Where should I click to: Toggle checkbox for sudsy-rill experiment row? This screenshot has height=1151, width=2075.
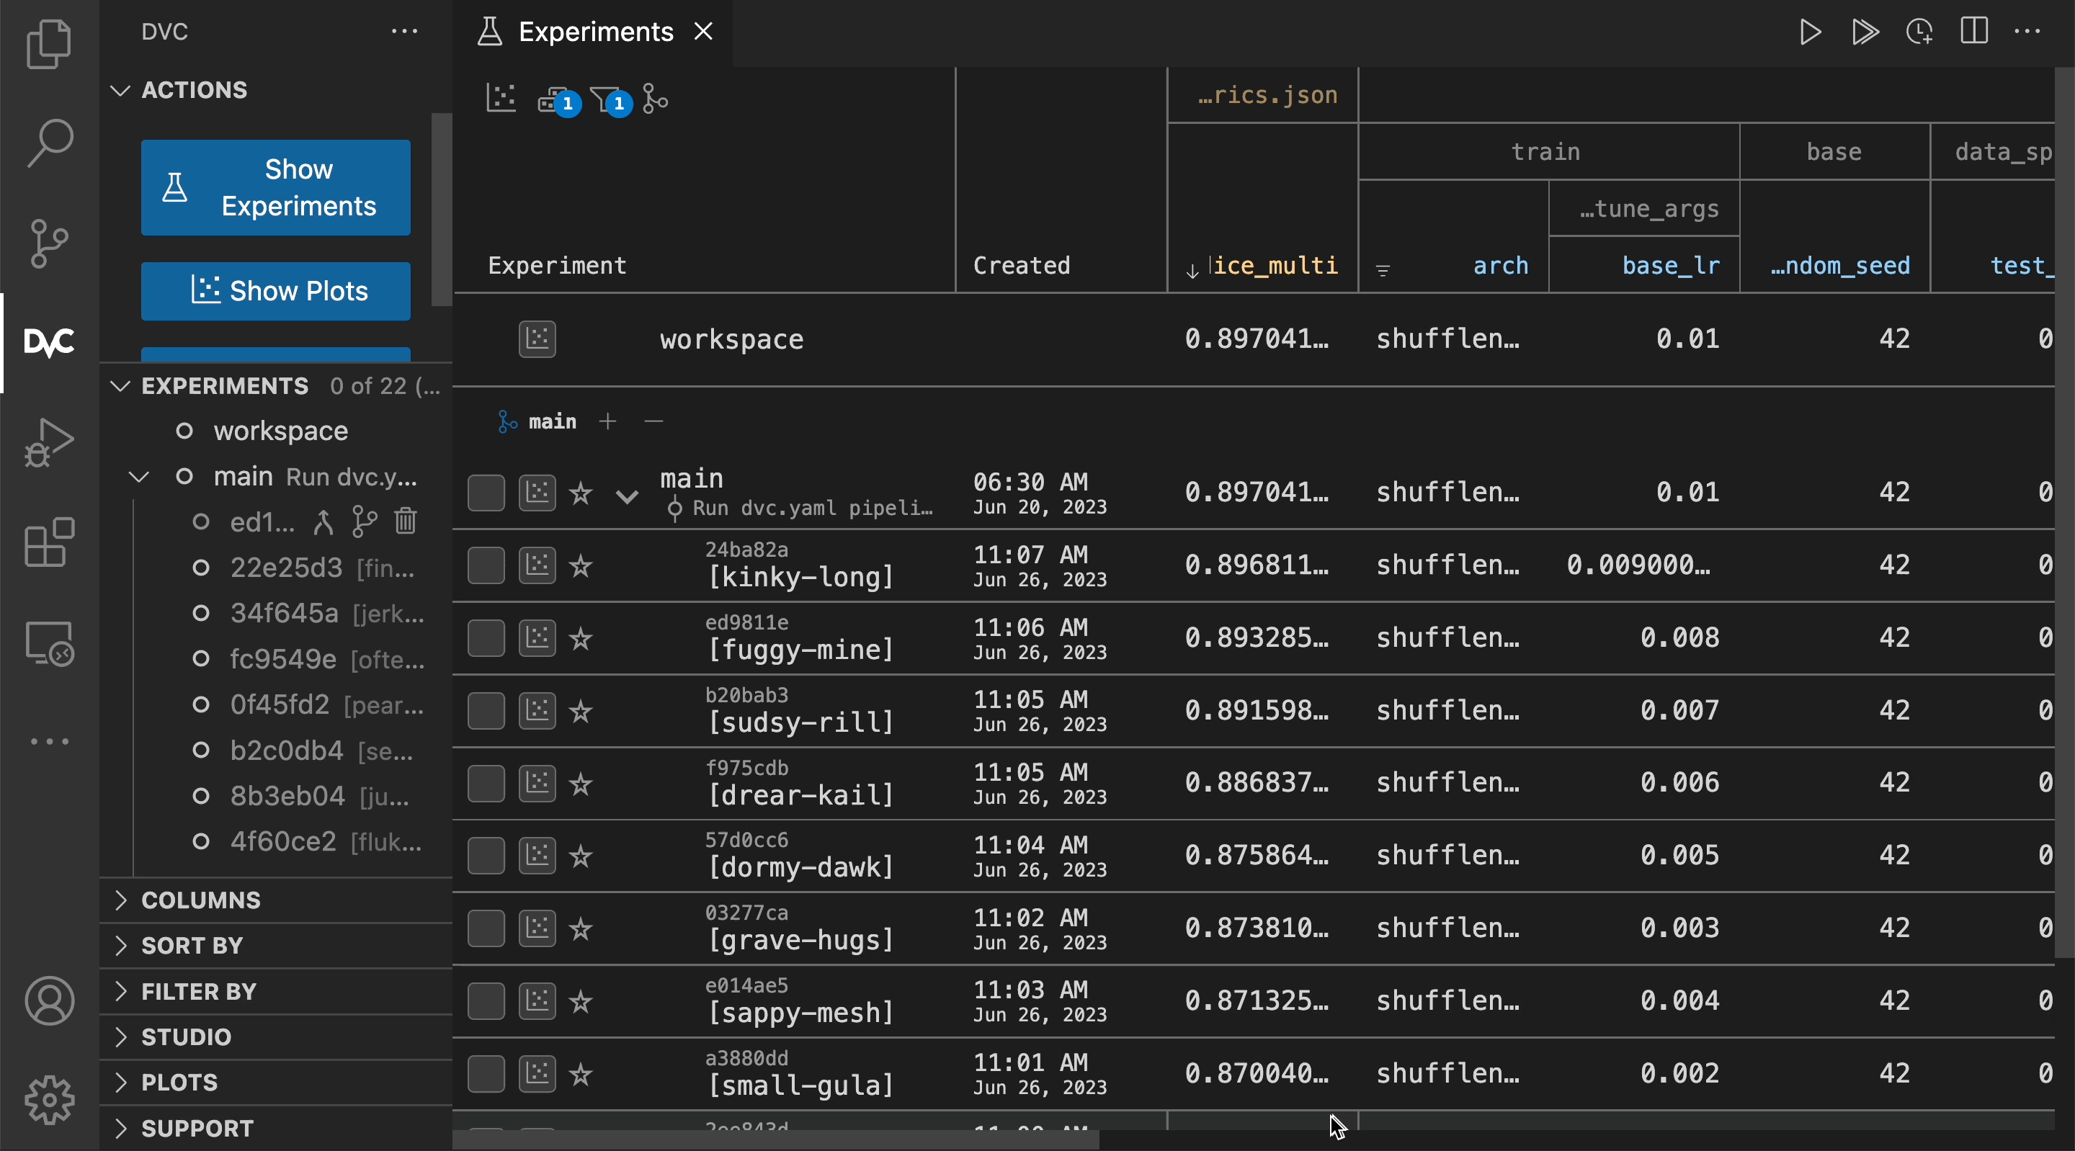[x=486, y=710]
